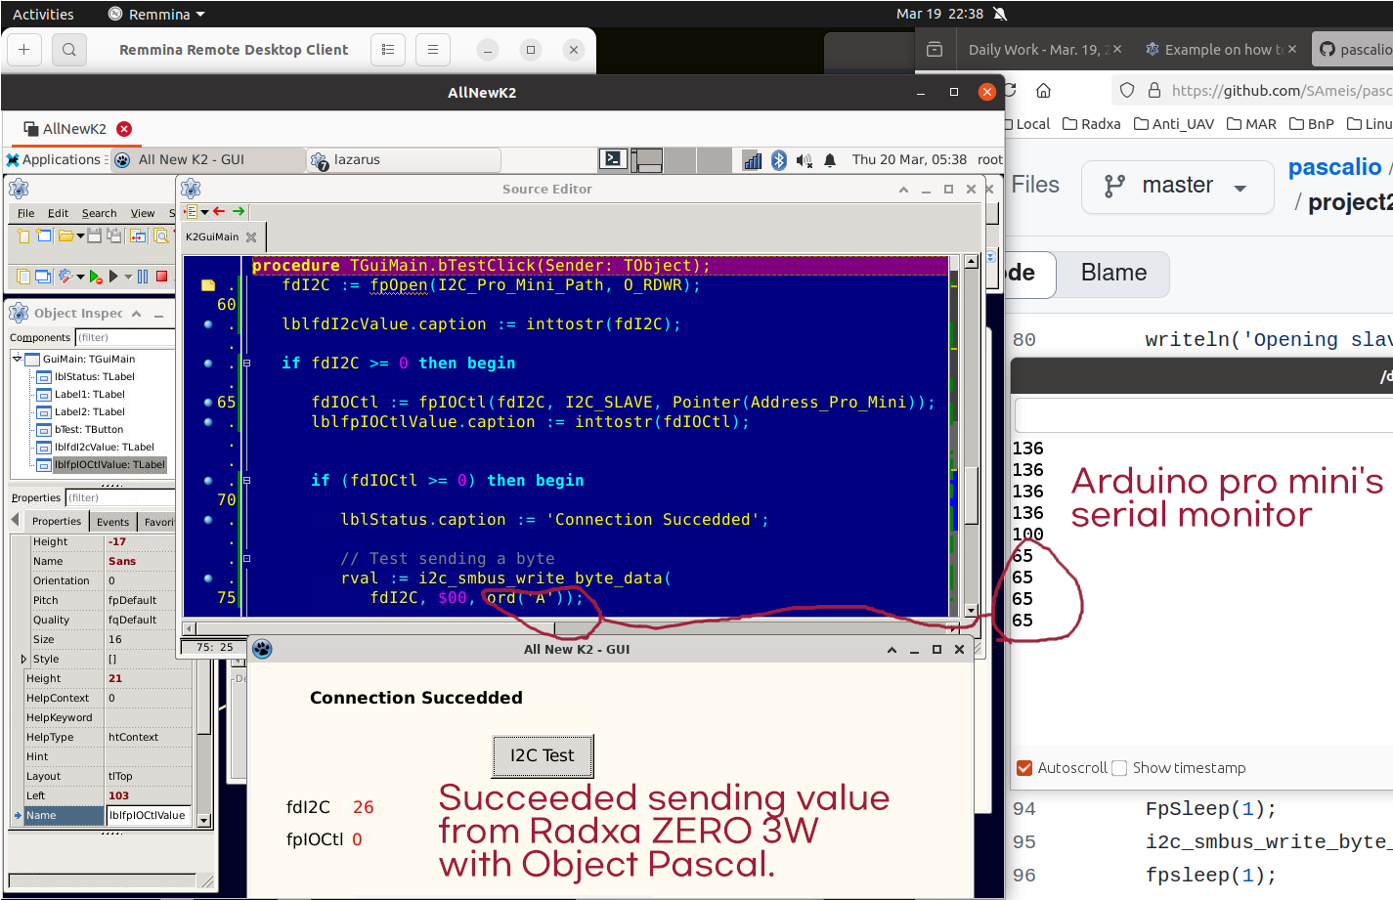The height and width of the screenshot is (900, 1393).
Task: Click the red Stop icon in Lazarus toolbar
Action: coord(162,277)
